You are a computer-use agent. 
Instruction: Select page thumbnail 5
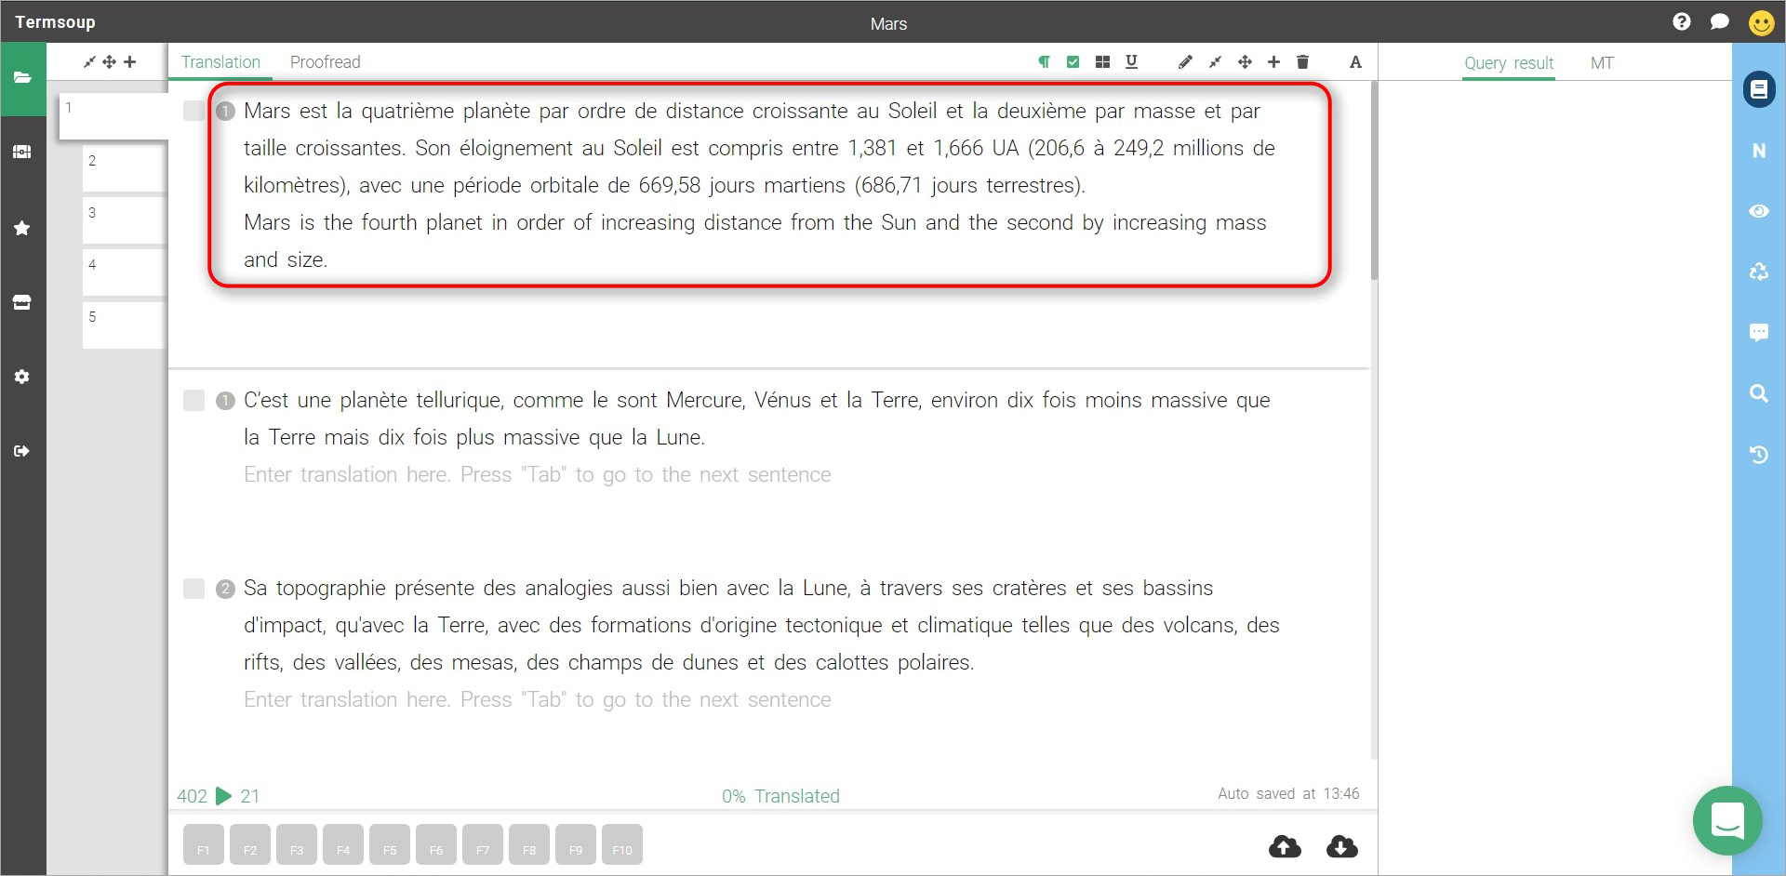pos(125,325)
